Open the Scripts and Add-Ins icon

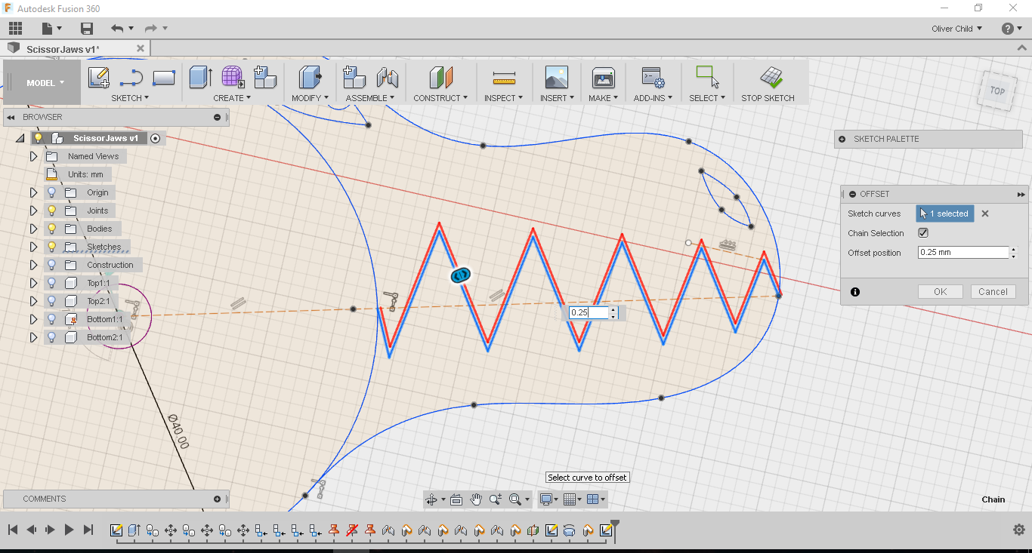(x=653, y=77)
